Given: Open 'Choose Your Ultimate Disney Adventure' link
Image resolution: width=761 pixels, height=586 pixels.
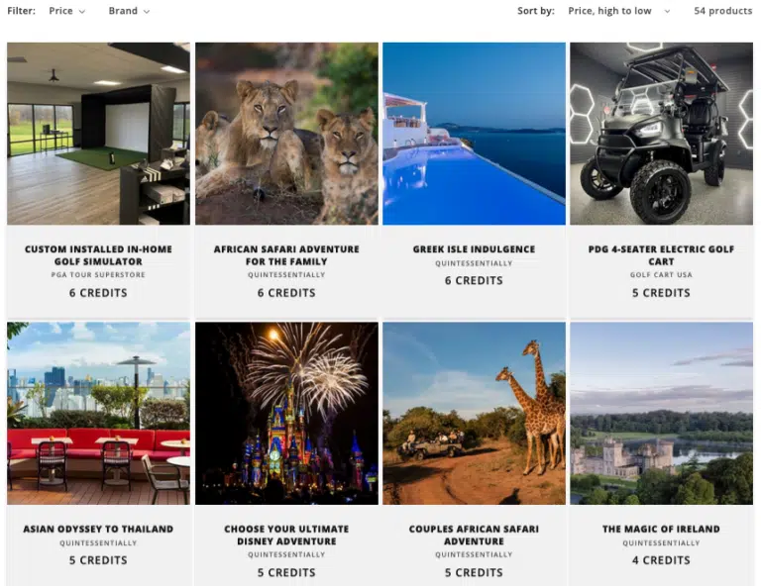Looking at the screenshot, I should pos(286,536).
